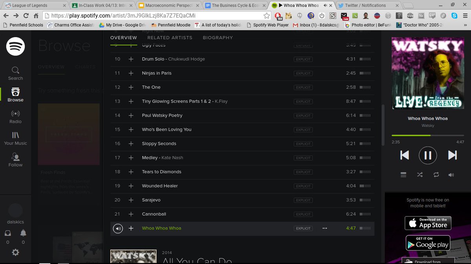Click the page vertical scrollbar
471x264 pixels.
pyautogui.click(x=383, y=125)
